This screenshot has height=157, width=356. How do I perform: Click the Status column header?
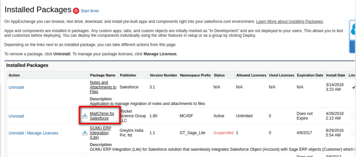[x=219, y=75]
